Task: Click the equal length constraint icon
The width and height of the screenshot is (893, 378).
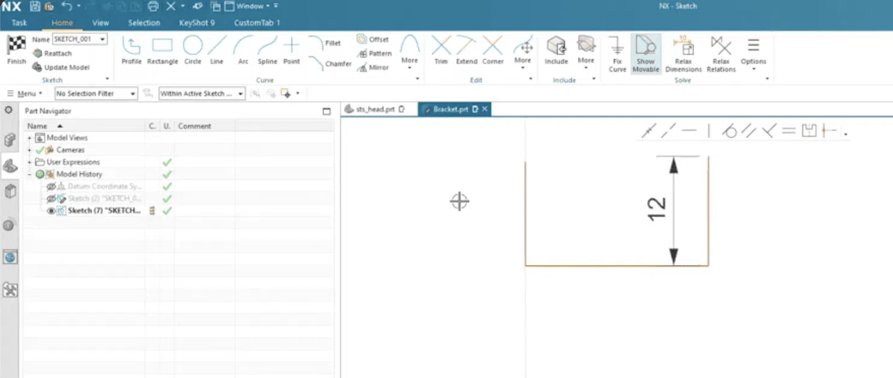Action: [x=789, y=131]
